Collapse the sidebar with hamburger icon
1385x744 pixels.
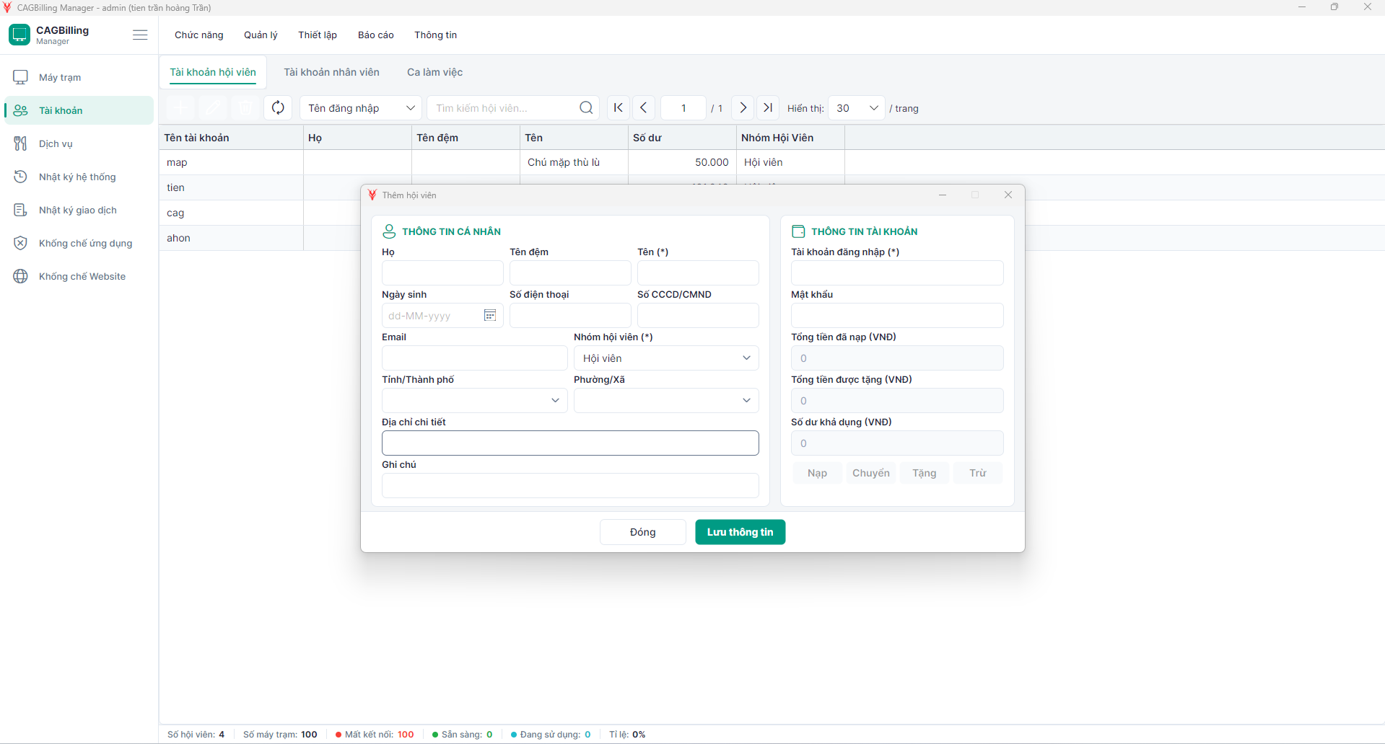point(140,35)
